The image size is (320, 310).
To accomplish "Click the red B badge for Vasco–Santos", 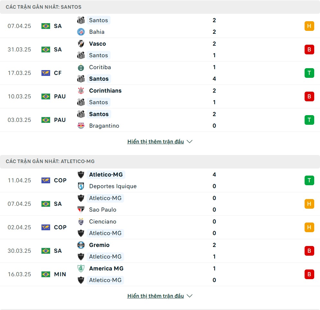I will click(309, 50).
